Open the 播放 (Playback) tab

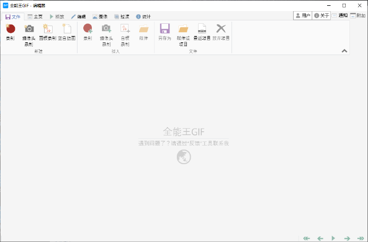point(57,16)
